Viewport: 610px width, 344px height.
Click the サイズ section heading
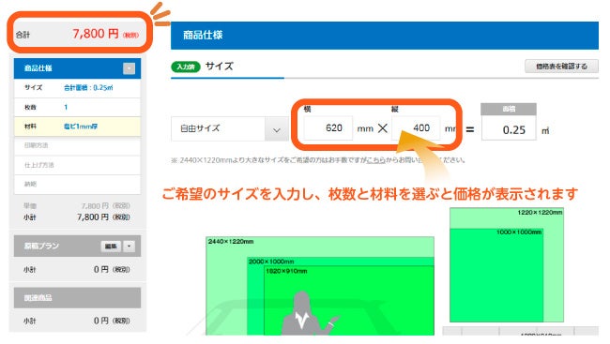220,66
